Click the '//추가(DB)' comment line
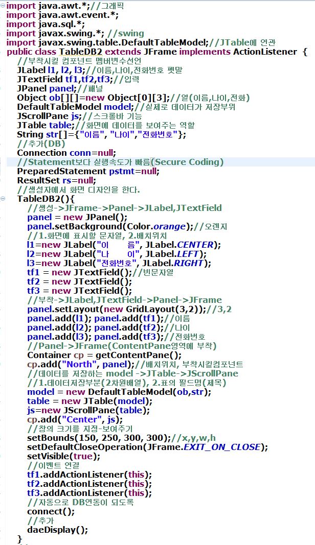Screen dimensions: 315x545 (41, 144)
